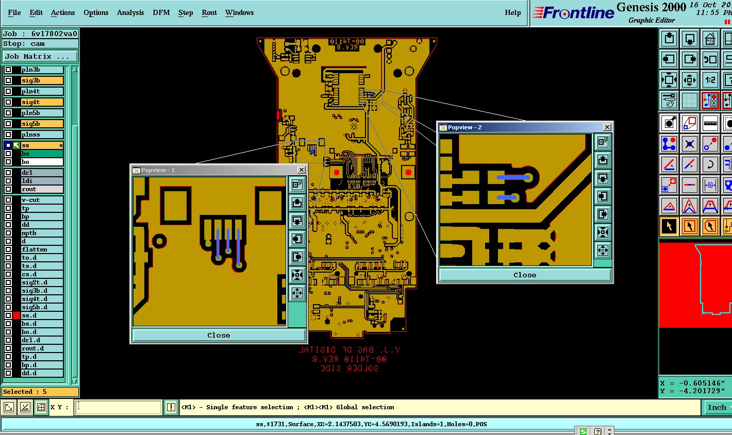This screenshot has width=732, height=435.
Task: Select the flatten layer name in list
Action: pos(42,249)
